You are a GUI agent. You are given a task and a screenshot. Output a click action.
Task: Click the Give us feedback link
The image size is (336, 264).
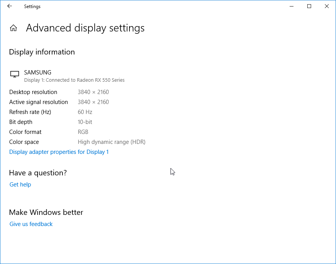point(31,224)
